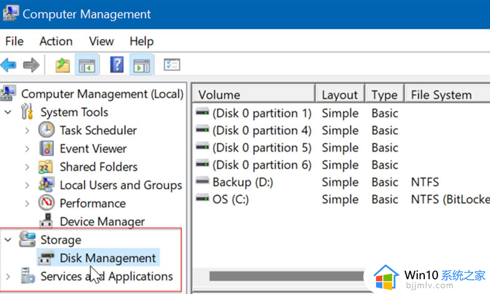Select the Task Scheduler tree item
Viewport: 490px width, 294px height.
point(98,130)
